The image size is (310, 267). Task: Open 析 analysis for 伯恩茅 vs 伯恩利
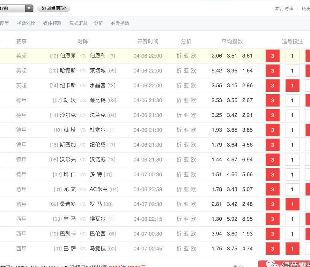click(x=179, y=56)
